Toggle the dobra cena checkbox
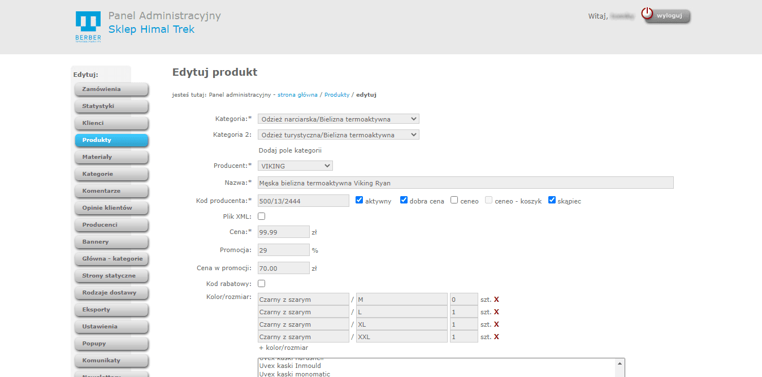Viewport: 762px width, 377px height. (x=404, y=200)
